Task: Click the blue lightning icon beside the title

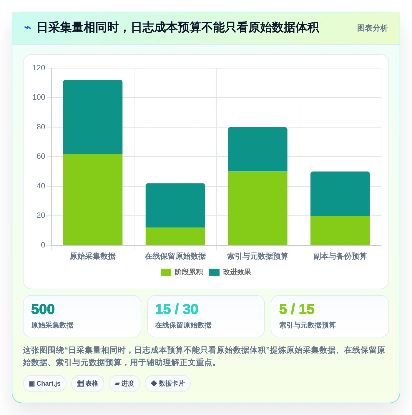Action: click(x=27, y=28)
